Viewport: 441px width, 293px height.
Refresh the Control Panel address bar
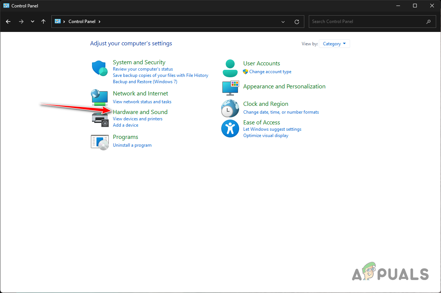[297, 22]
